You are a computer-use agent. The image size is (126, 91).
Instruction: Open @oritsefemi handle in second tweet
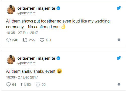pyautogui.click(x=27, y=63)
